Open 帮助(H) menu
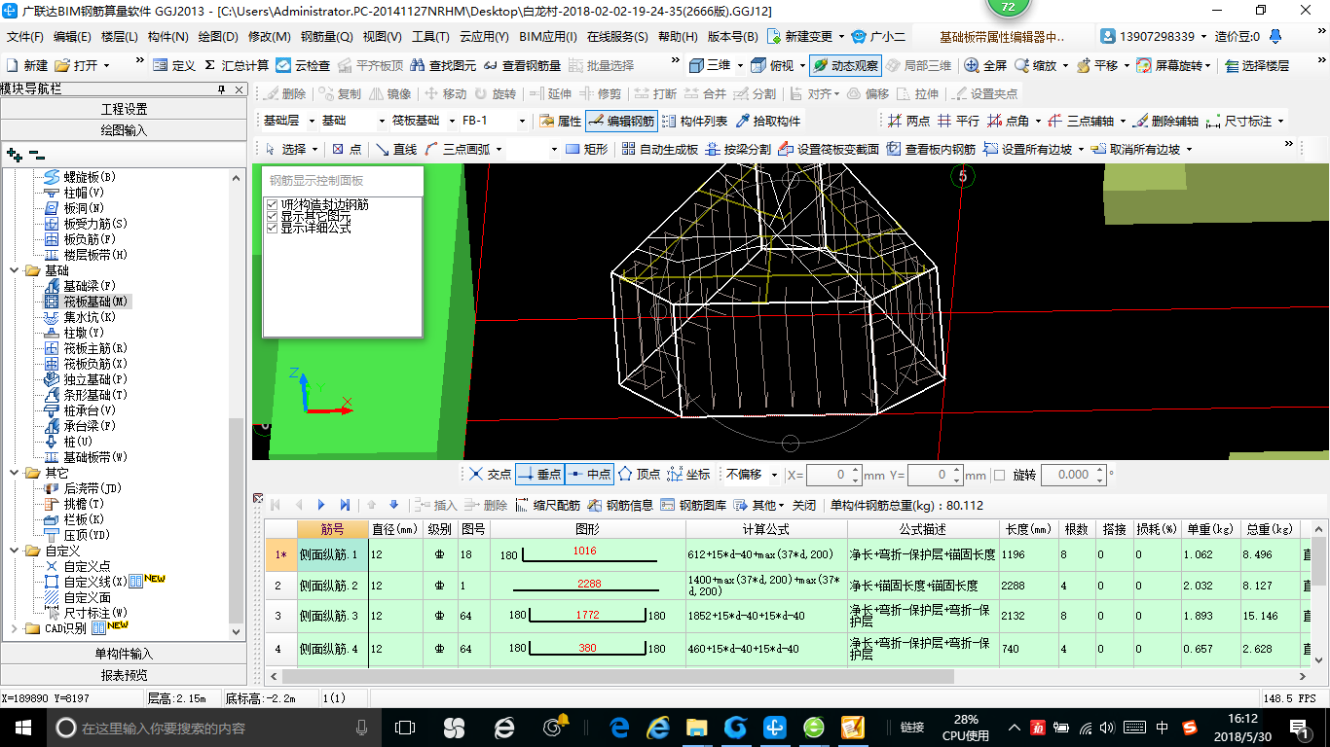The image size is (1330, 747). pyautogui.click(x=678, y=37)
